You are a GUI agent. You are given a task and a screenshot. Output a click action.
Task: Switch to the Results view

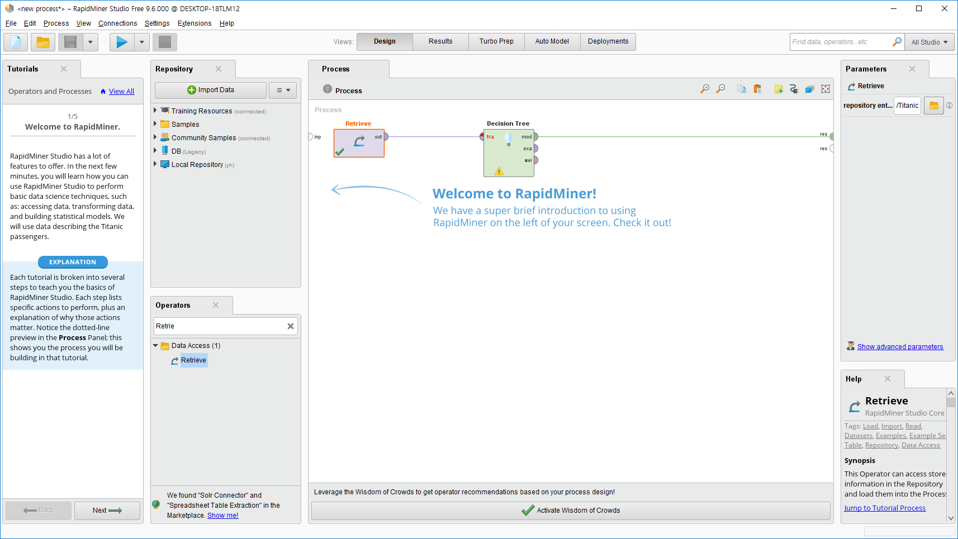point(440,41)
